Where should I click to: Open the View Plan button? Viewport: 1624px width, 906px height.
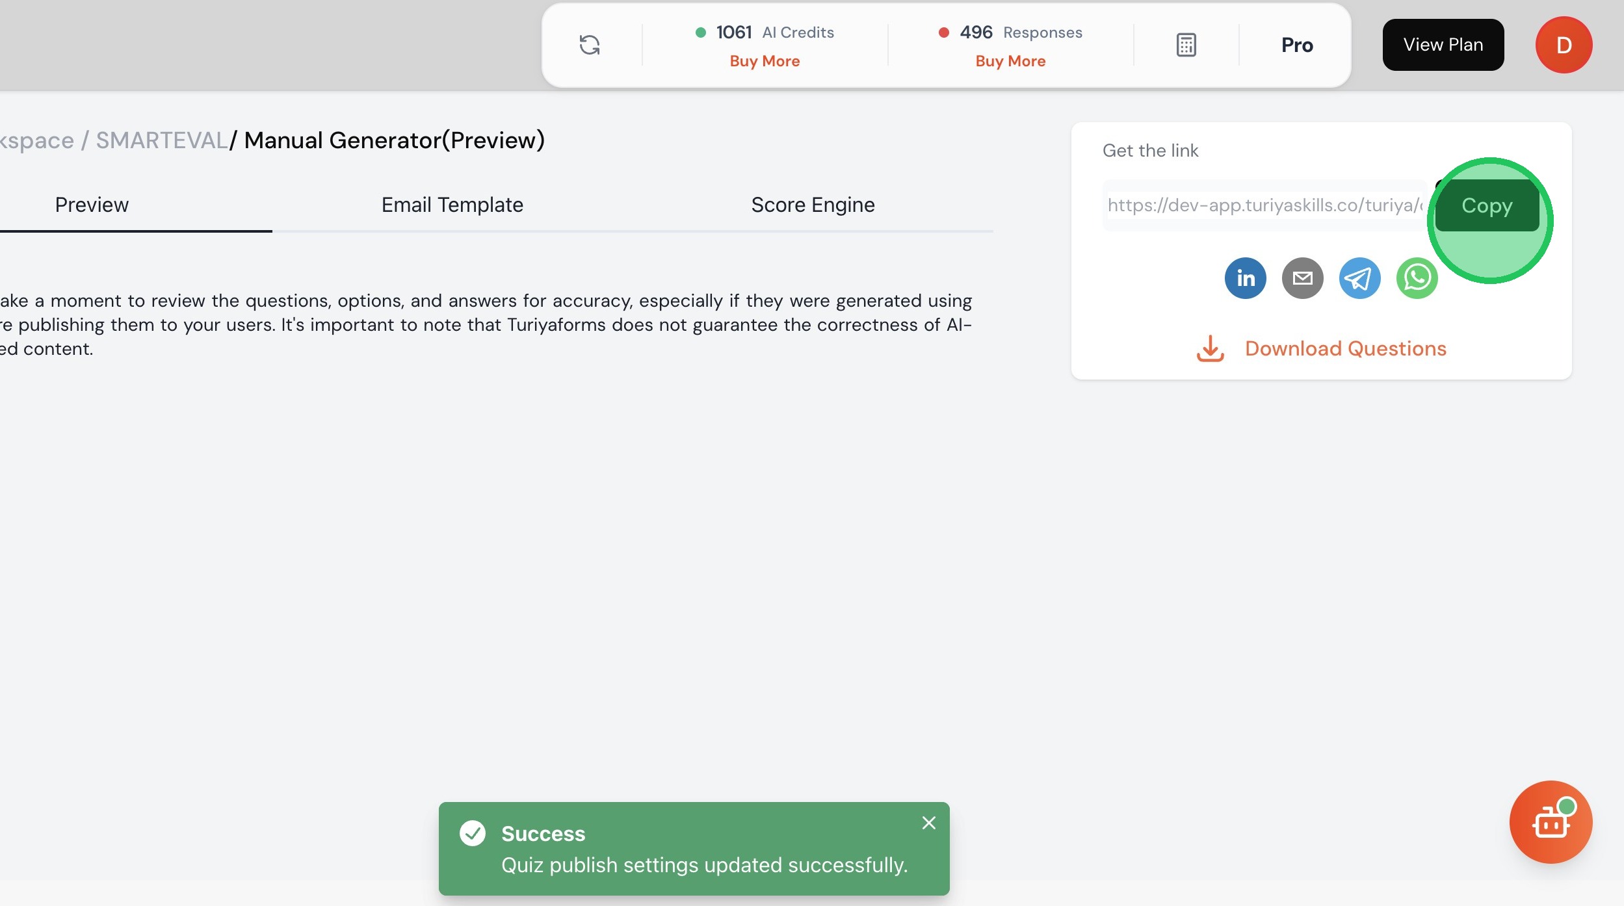click(x=1443, y=45)
